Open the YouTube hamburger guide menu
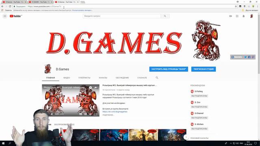260x146 pixels. click(x=5, y=16)
